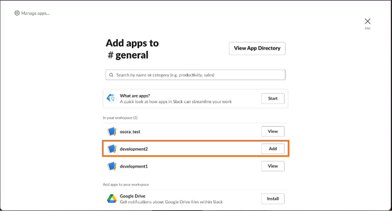The image size is (392, 211).
Task: View the development1 app
Action: (273, 166)
